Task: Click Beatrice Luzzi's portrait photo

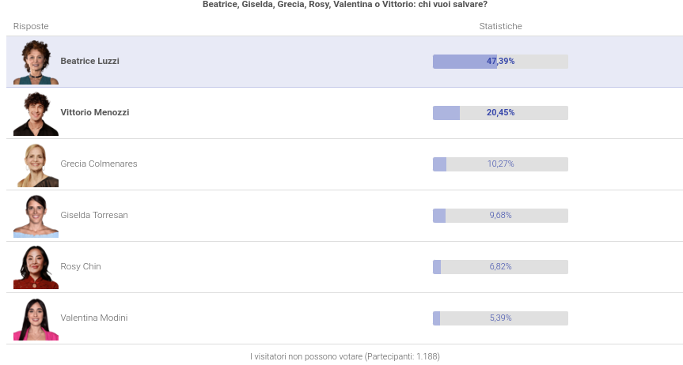Action: [36, 62]
